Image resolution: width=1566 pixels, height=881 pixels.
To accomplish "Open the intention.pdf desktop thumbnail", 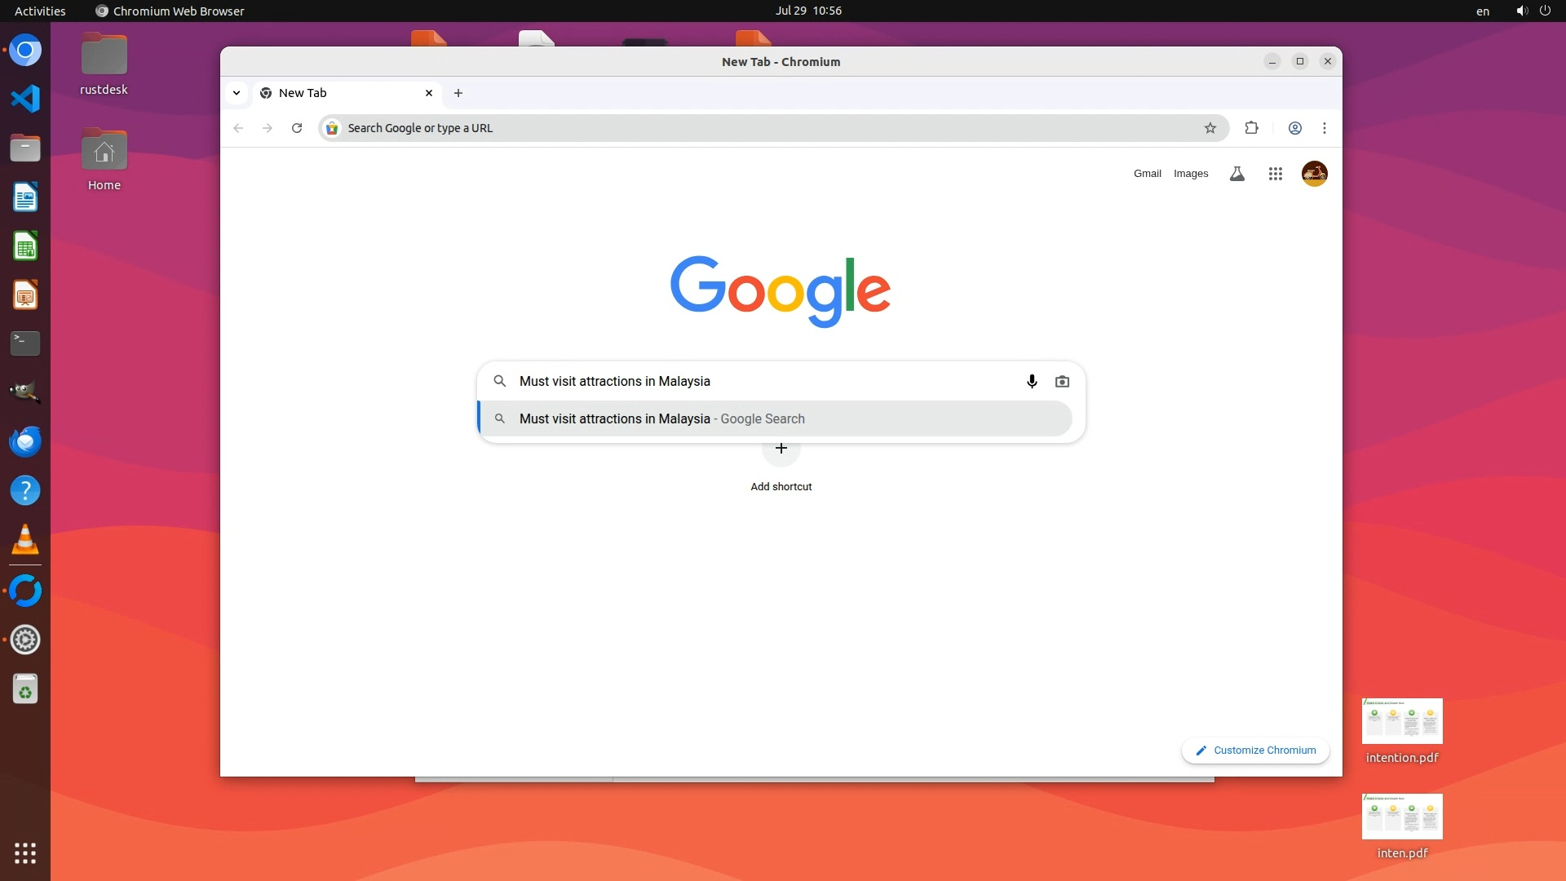I will [1402, 722].
